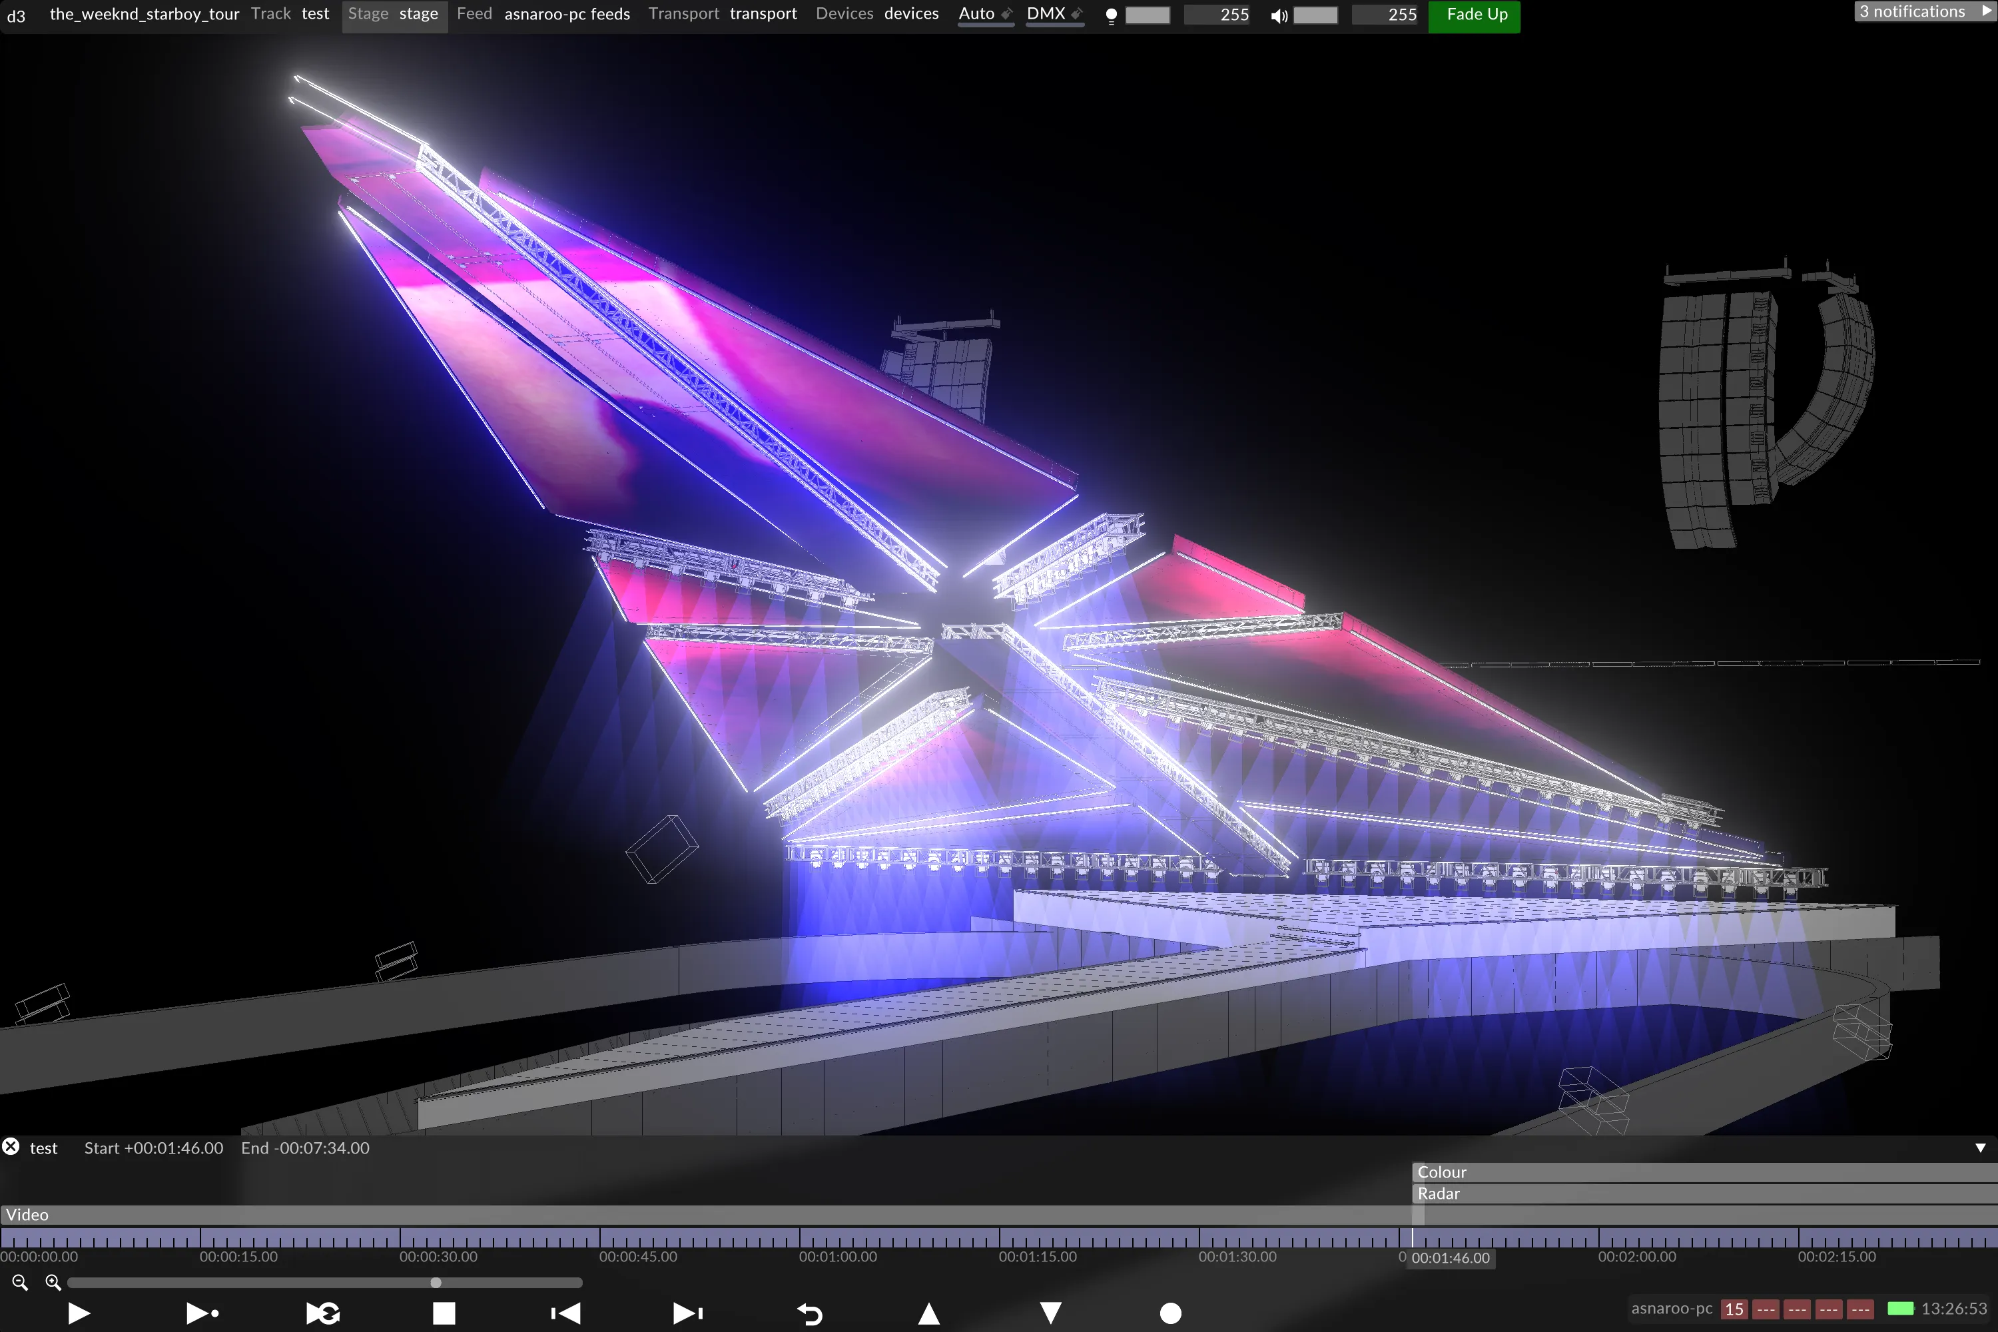The image size is (1998, 1332).
Task: Click the up triangle transport icon
Action: click(x=929, y=1313)
